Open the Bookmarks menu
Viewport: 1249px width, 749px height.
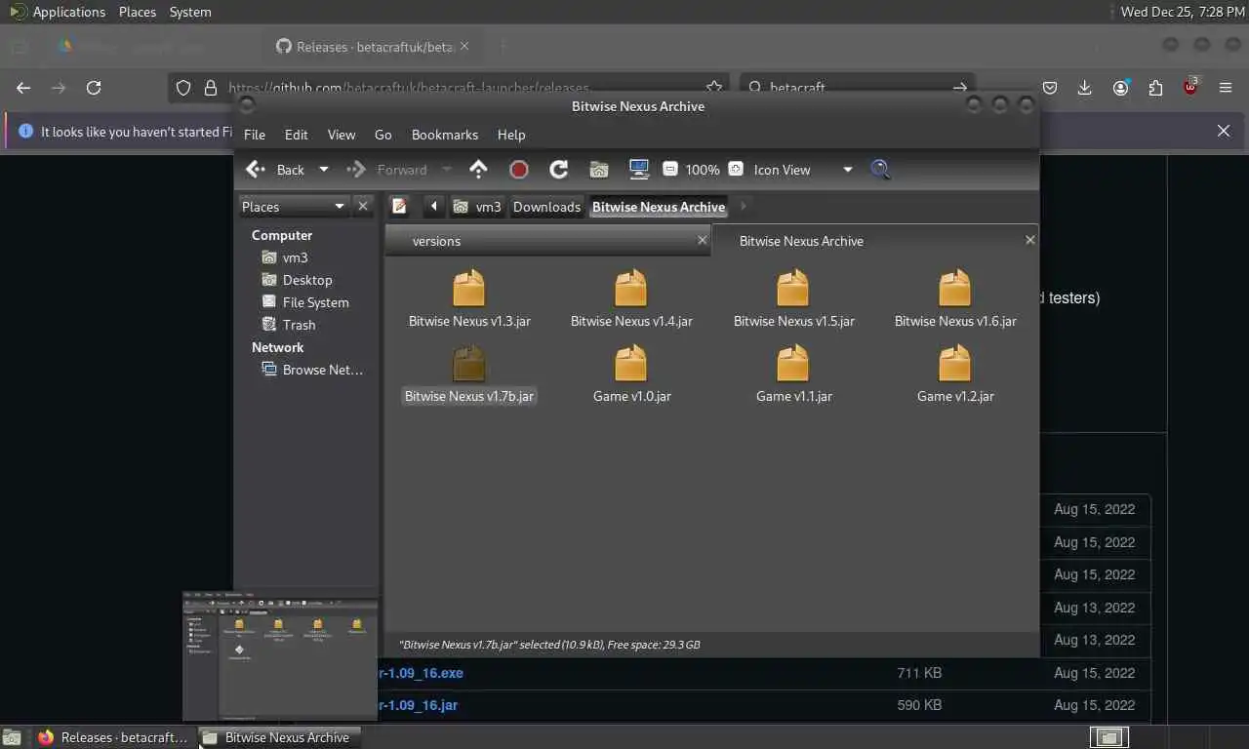point(445,135)
